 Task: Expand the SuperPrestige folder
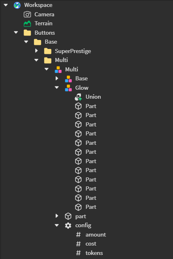36,51
